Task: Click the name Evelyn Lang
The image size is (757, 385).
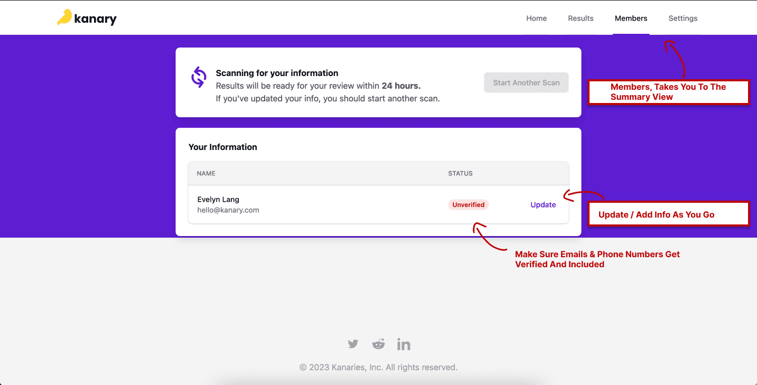Action: click(218, 200)
